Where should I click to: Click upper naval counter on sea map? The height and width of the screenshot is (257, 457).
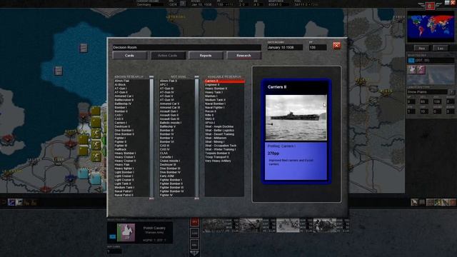click(84, 48)
